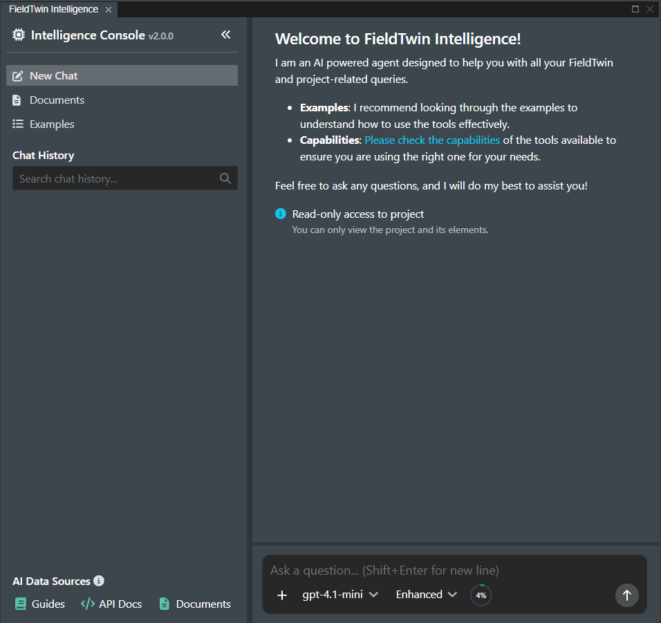Open the API Docs data source

(111, 604)
